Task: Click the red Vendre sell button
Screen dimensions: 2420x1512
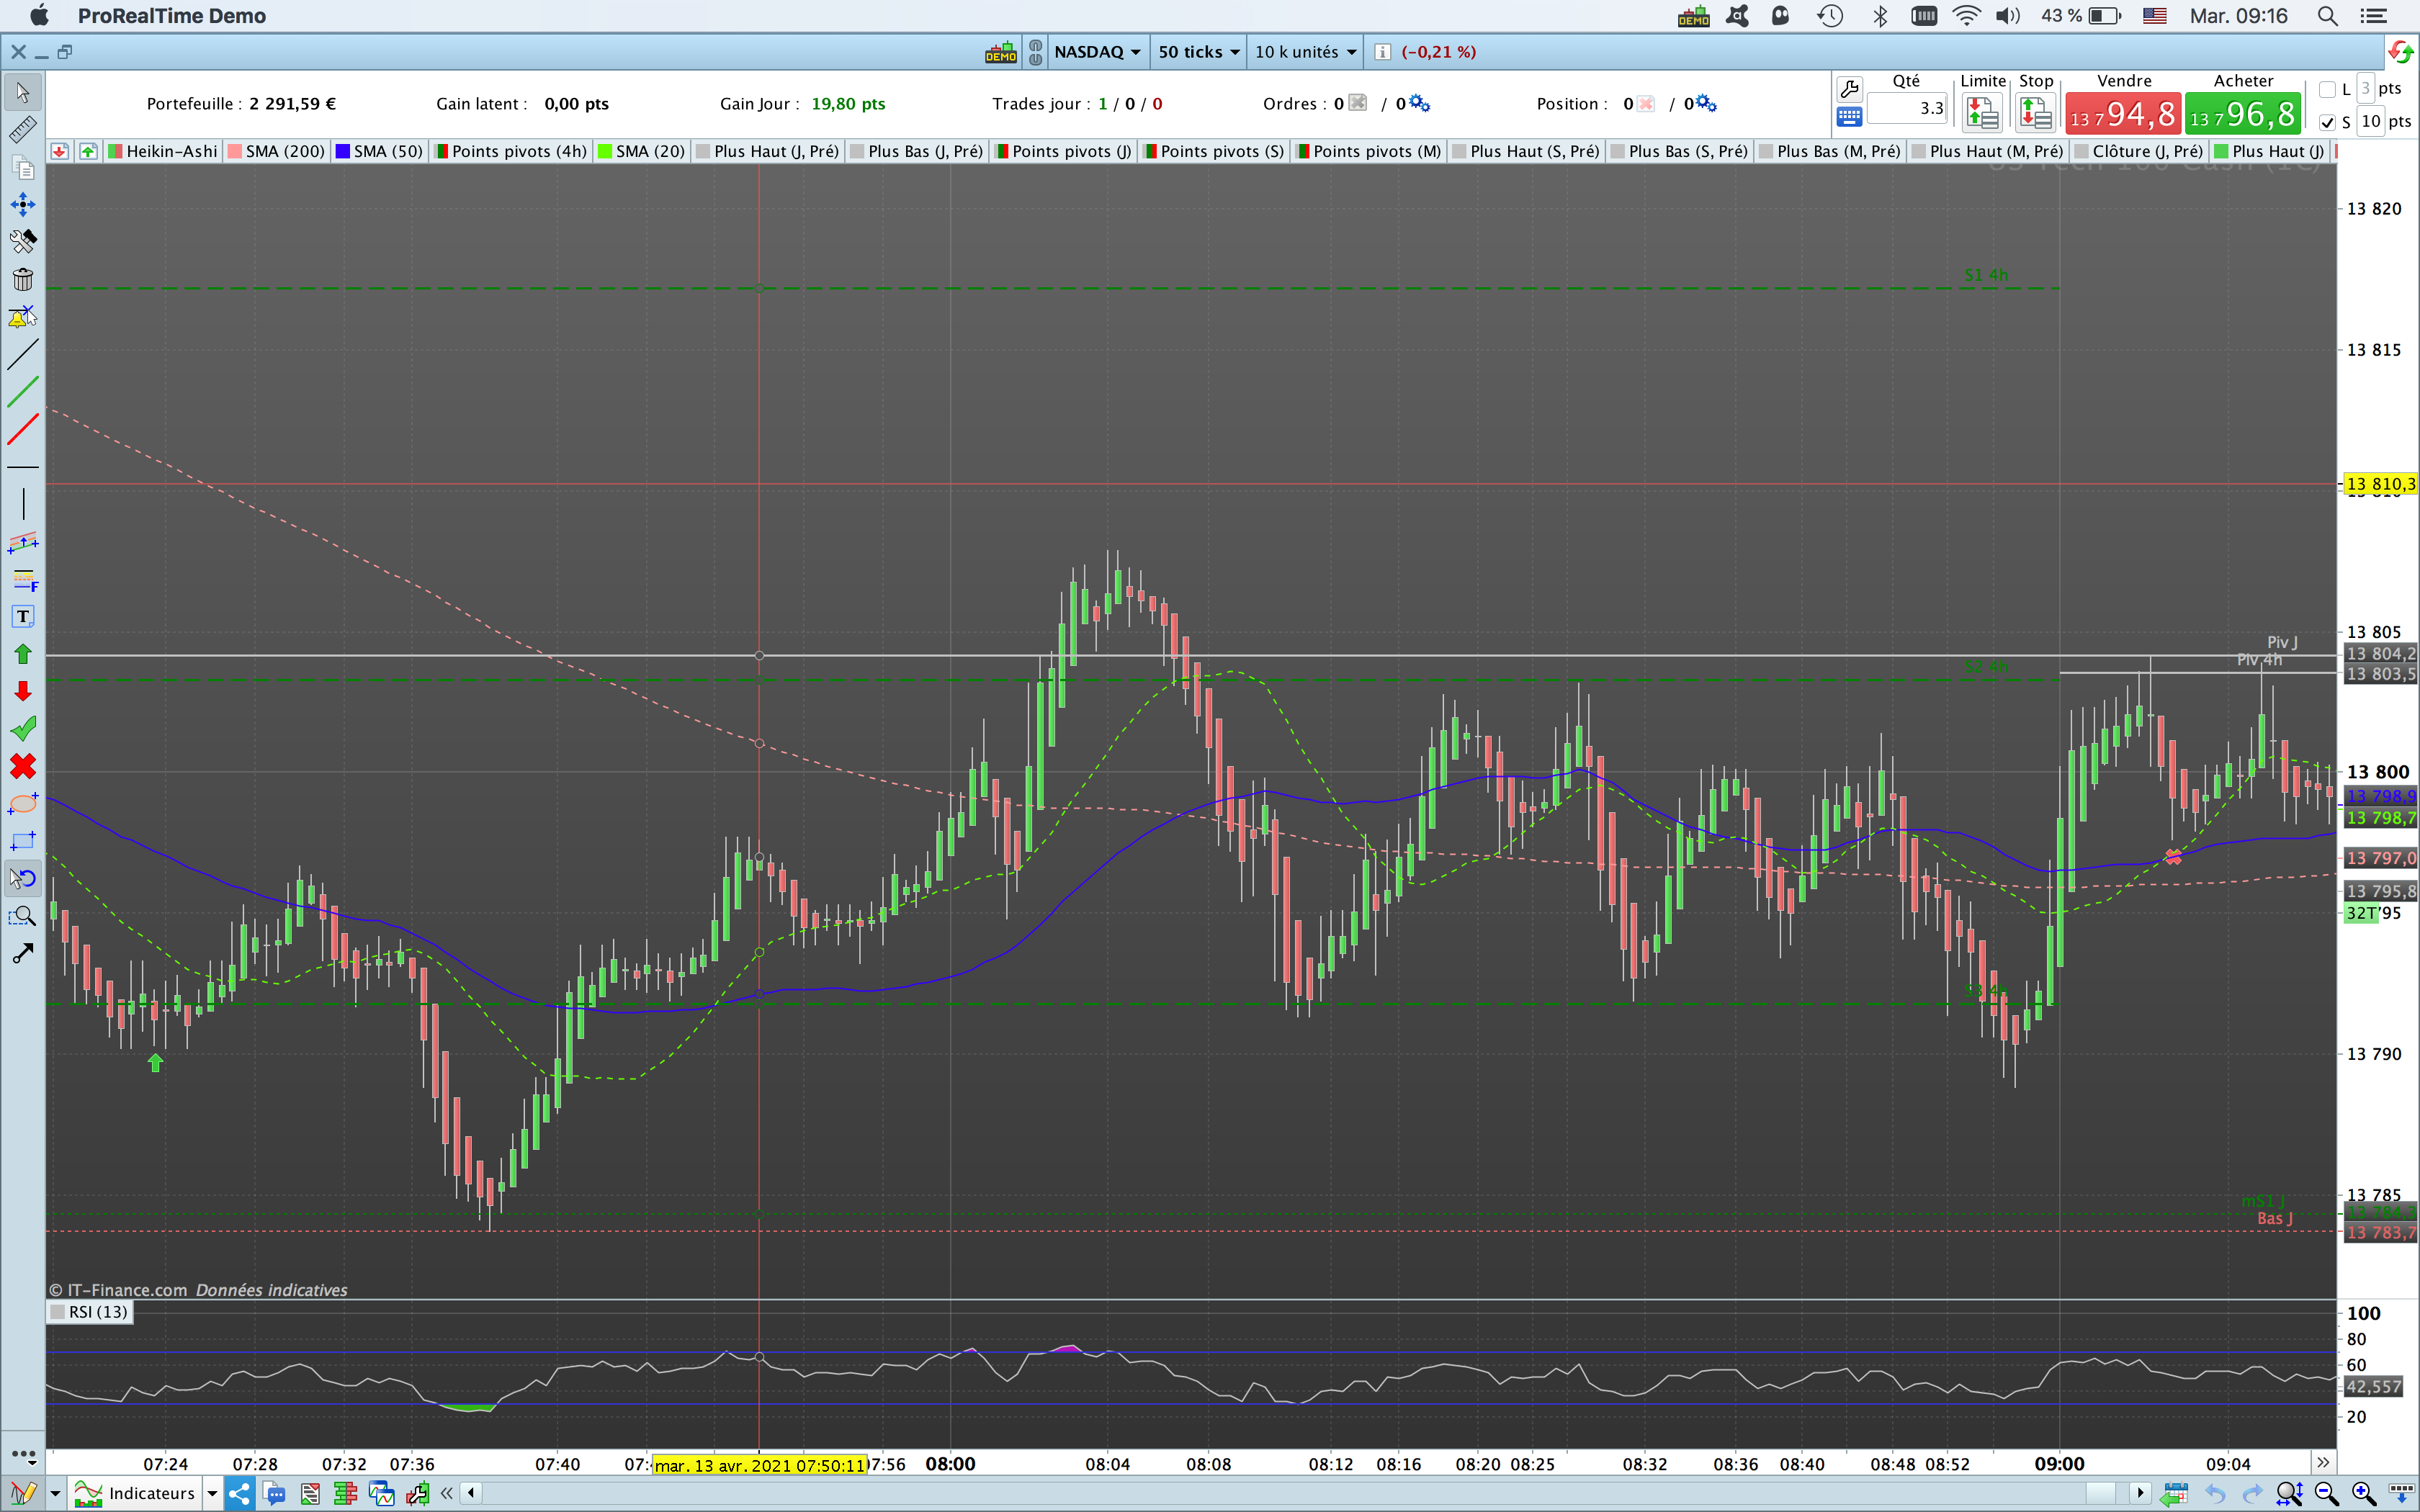Action: 2123,114
